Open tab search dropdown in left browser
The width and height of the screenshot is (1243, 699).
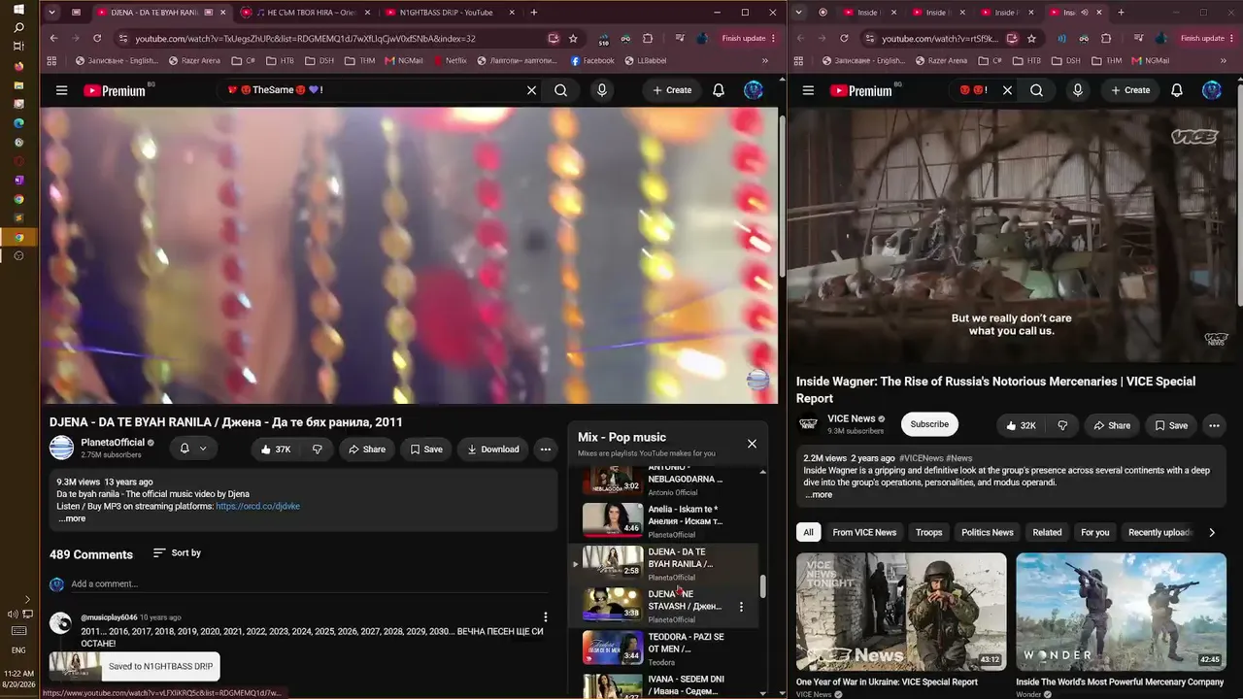click(x=51, y=13)
